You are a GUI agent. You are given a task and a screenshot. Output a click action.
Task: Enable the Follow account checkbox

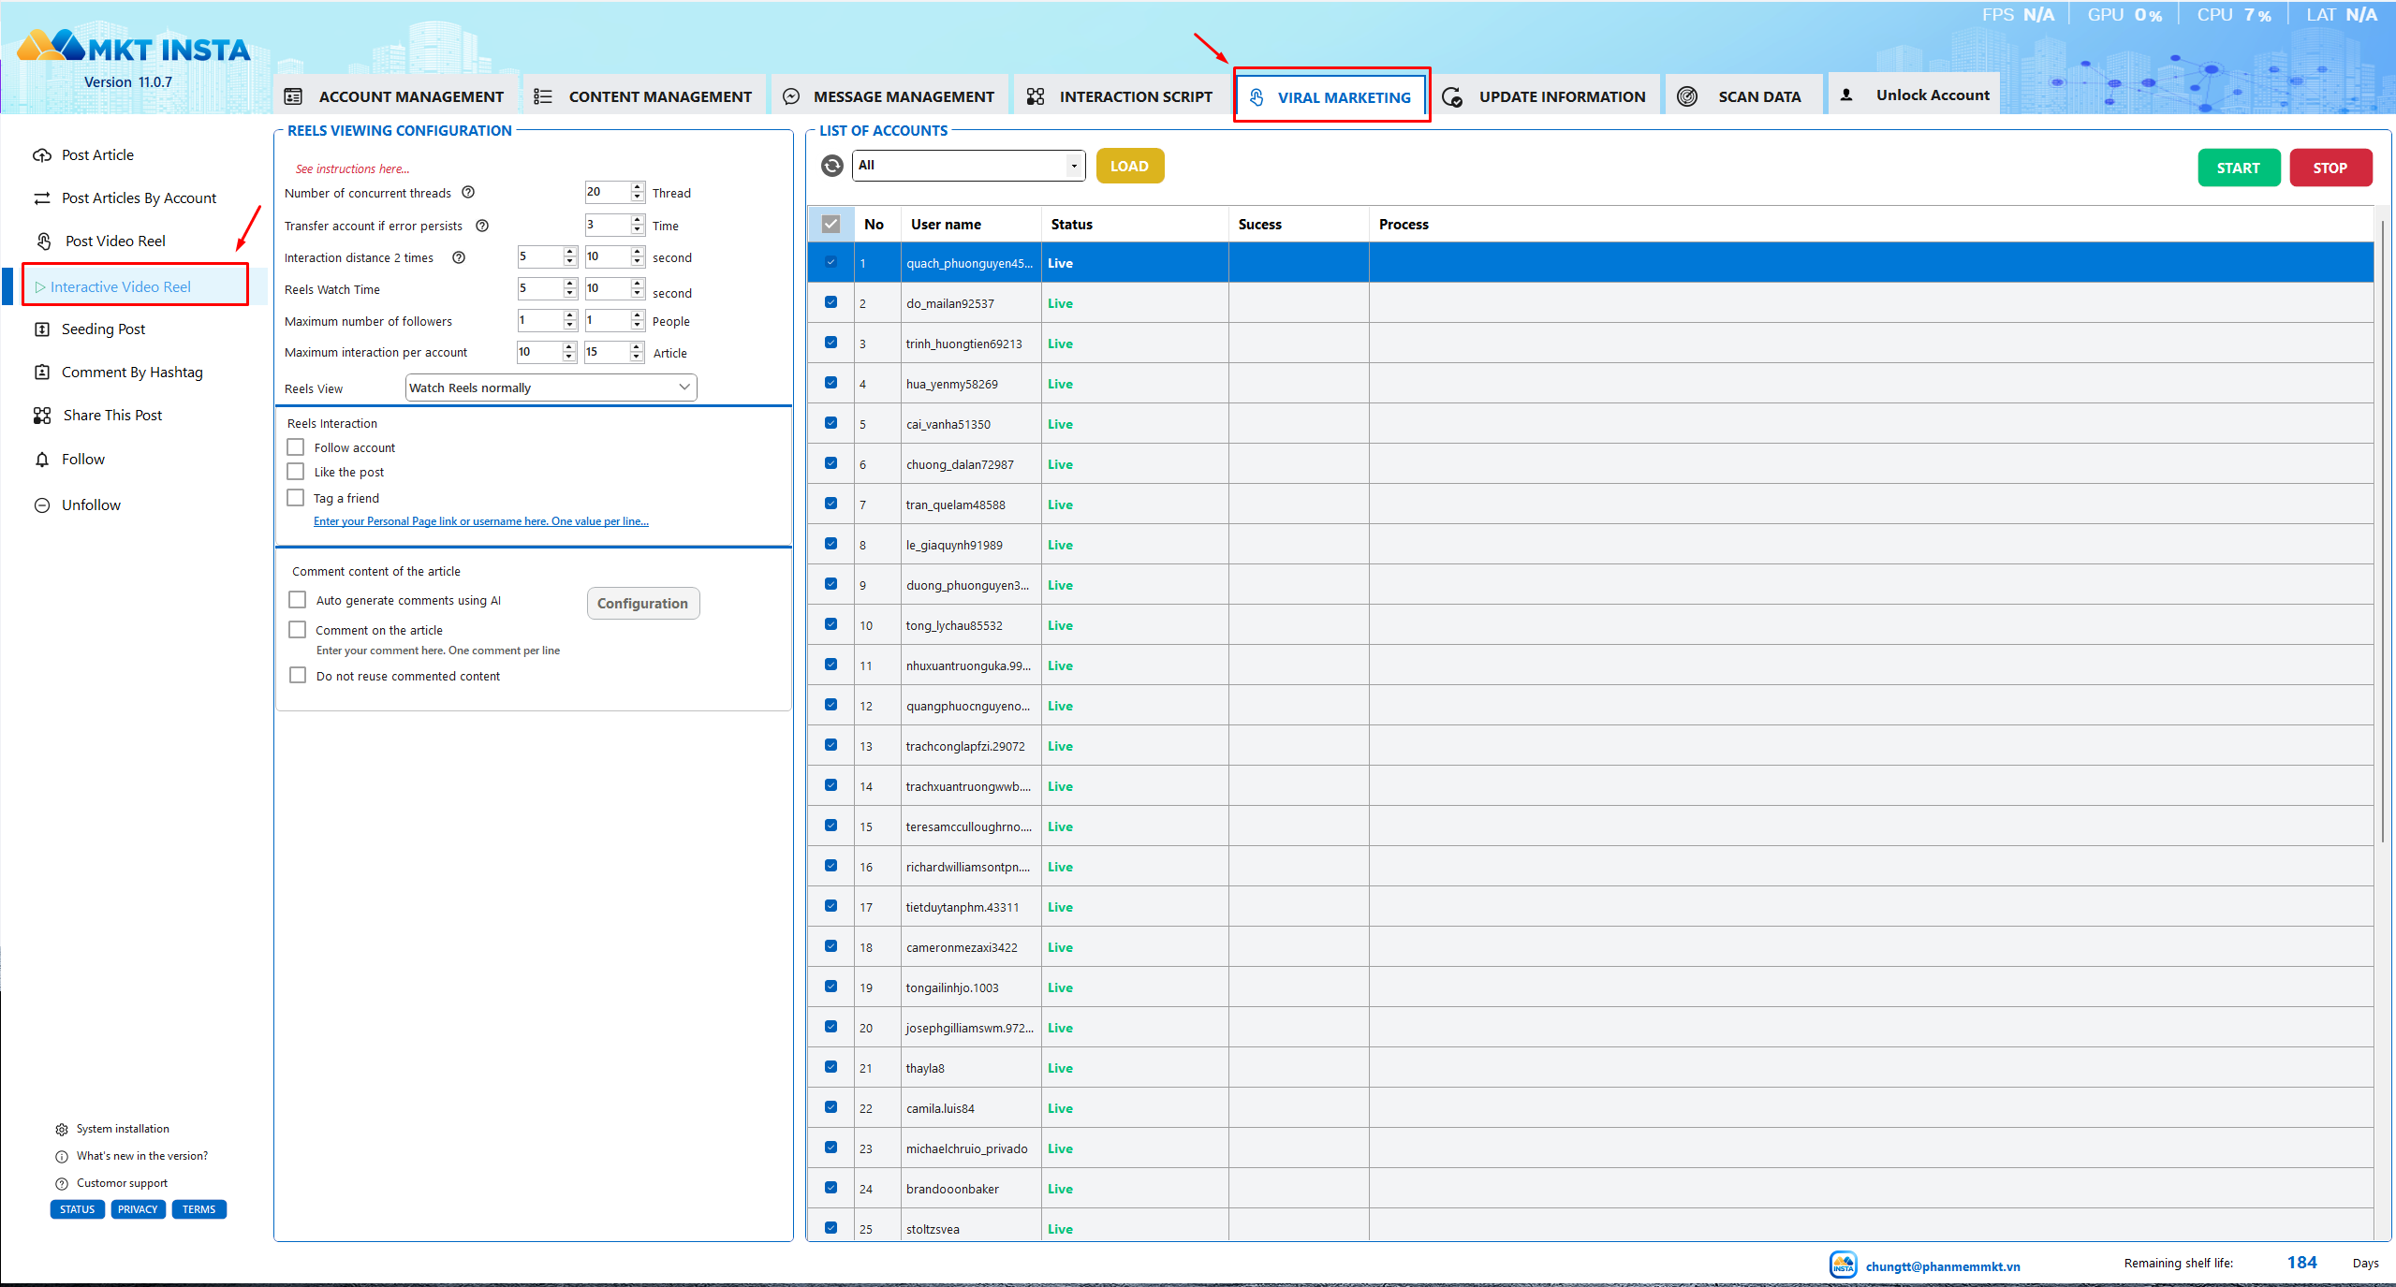click(296, 447)
